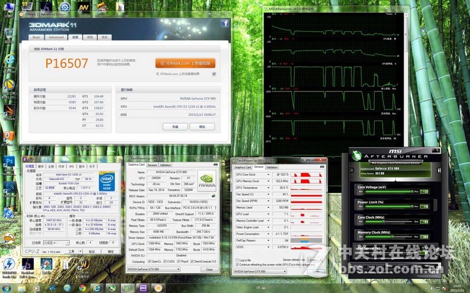Open the GPU selector dropdown in GPU-Z Graphics Card

coord(153,270)
